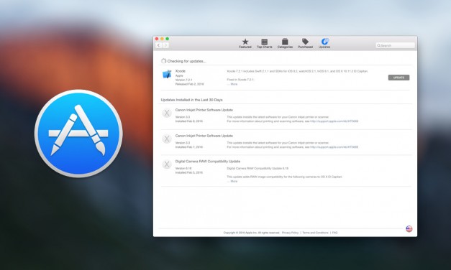
Task: Open the Featured tab
Action: pos(245,43)
